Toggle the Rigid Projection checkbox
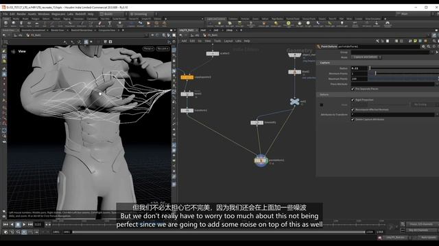Viewport: 439px width, 246px height. pyautogui.click(x=353, y=100)
